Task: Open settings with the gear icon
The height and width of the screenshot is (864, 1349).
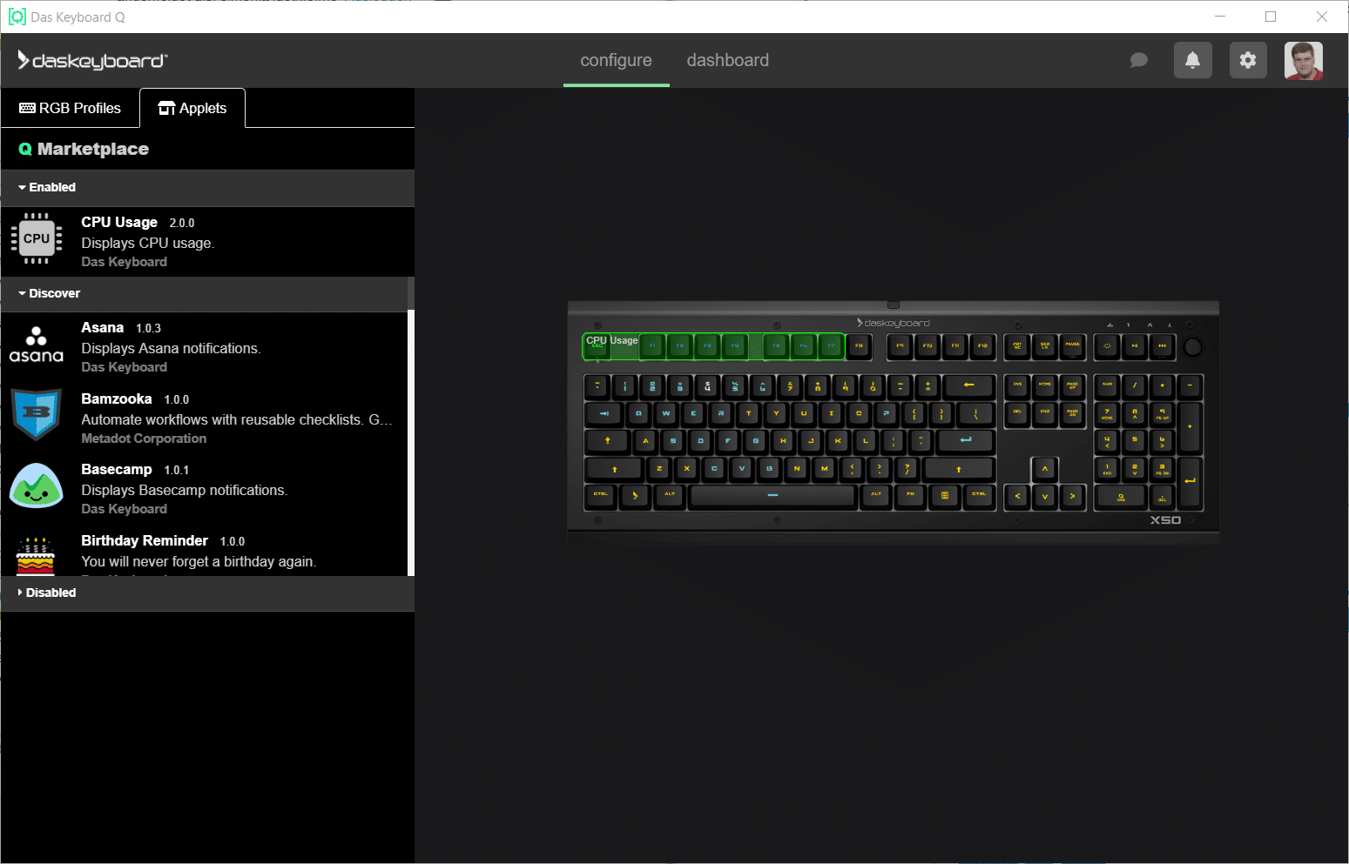Action: pyautogui.click(x=1248, y=60)
